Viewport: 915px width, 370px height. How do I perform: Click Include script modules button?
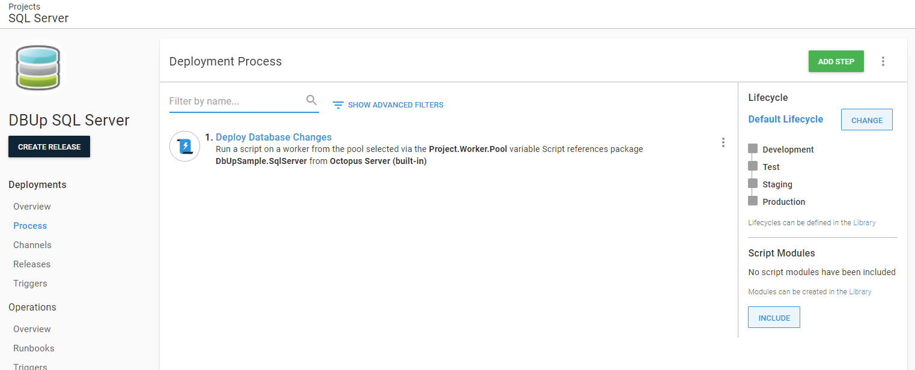(x=774, y=317)
